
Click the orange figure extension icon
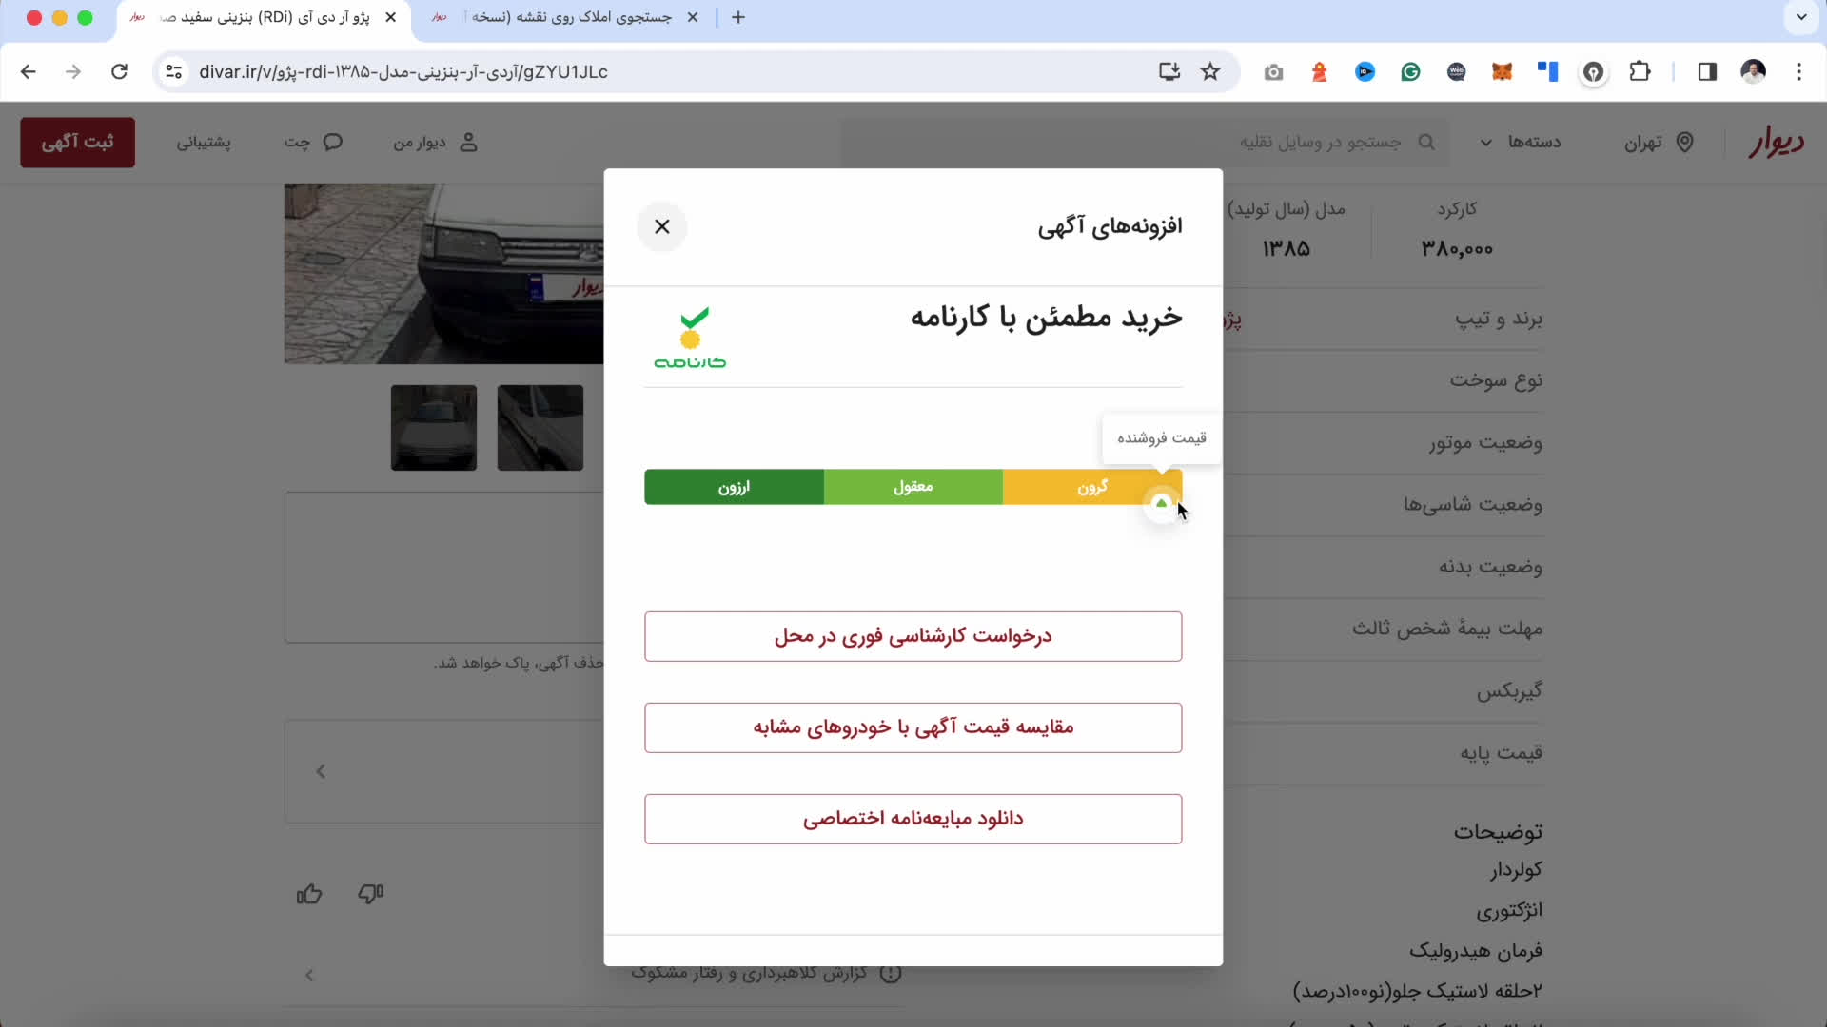click(1319, 71)
